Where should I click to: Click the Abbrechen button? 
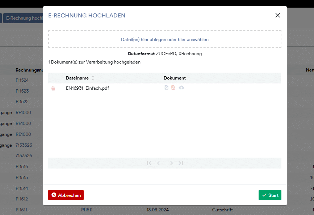(66, 195)
